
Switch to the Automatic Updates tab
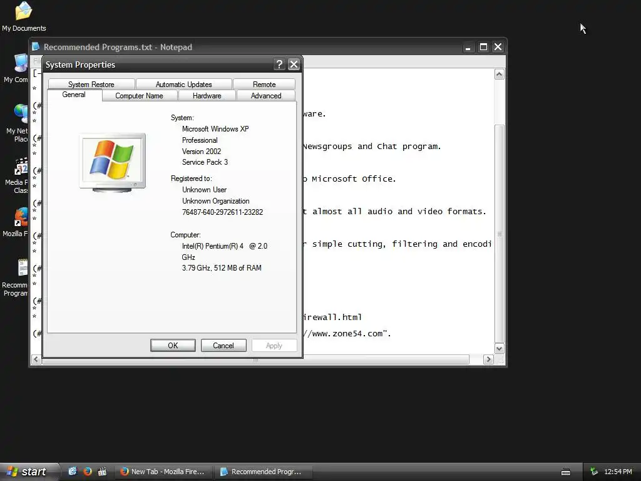click(x=183, y=85)
